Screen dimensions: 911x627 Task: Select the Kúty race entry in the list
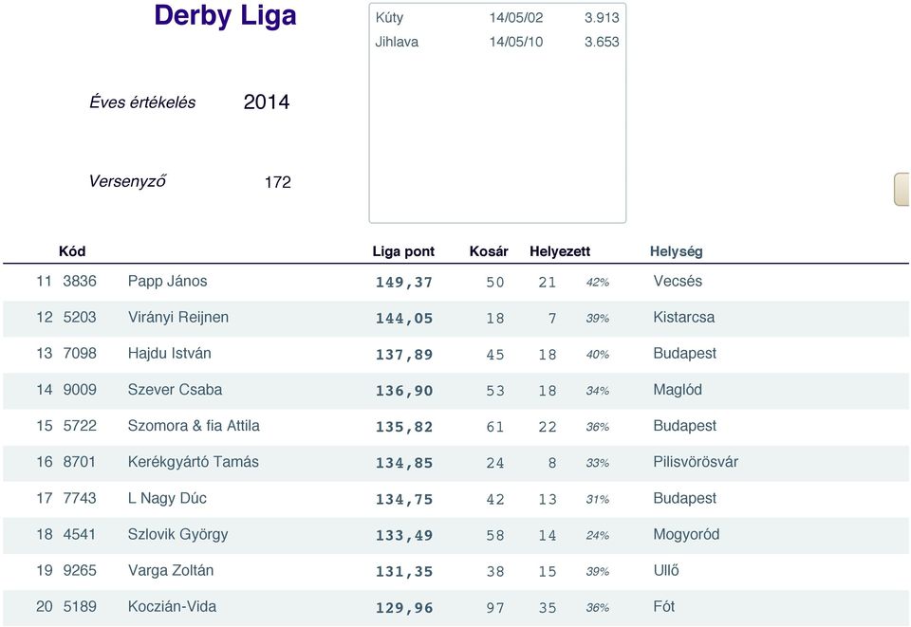click(x=497, y=18)
